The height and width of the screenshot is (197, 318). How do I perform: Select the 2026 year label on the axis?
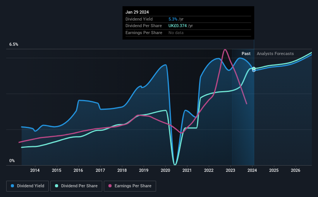(x=296, y=170)
